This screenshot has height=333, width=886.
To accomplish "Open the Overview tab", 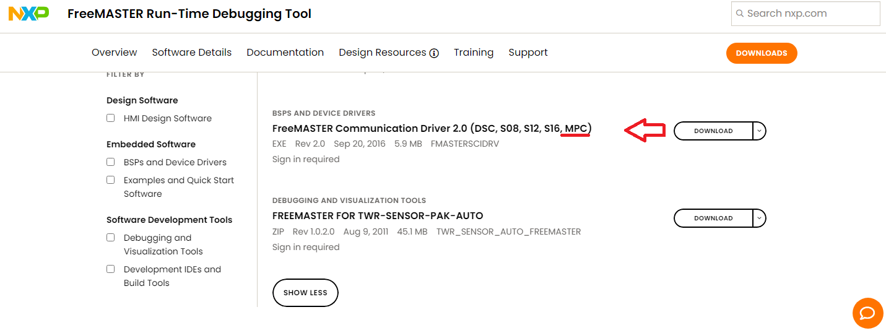I will pyautogui.click(x=115, y=53).
